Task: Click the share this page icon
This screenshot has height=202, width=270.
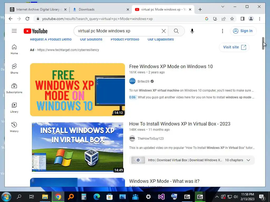Action: (x=224, y=19)
